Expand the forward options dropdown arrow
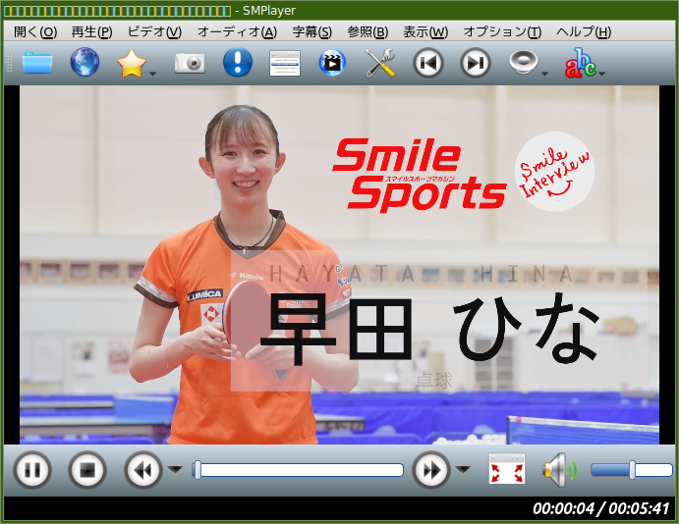679x524 pixels. pyautogui.click(x=464, y=469)
